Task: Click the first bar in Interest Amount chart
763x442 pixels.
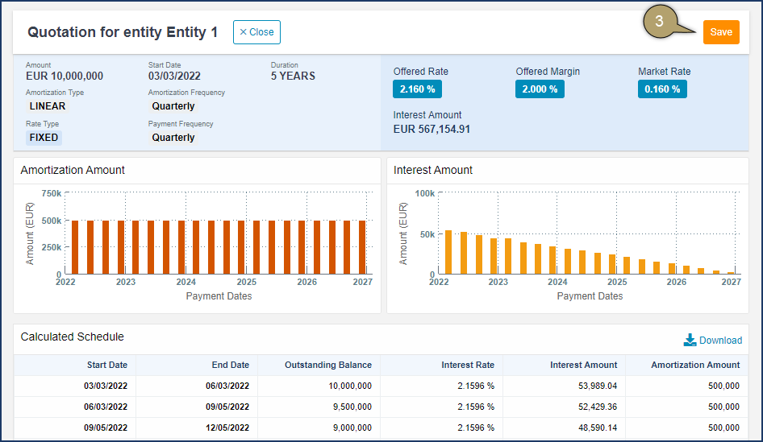Action: (x=448, y=253)
